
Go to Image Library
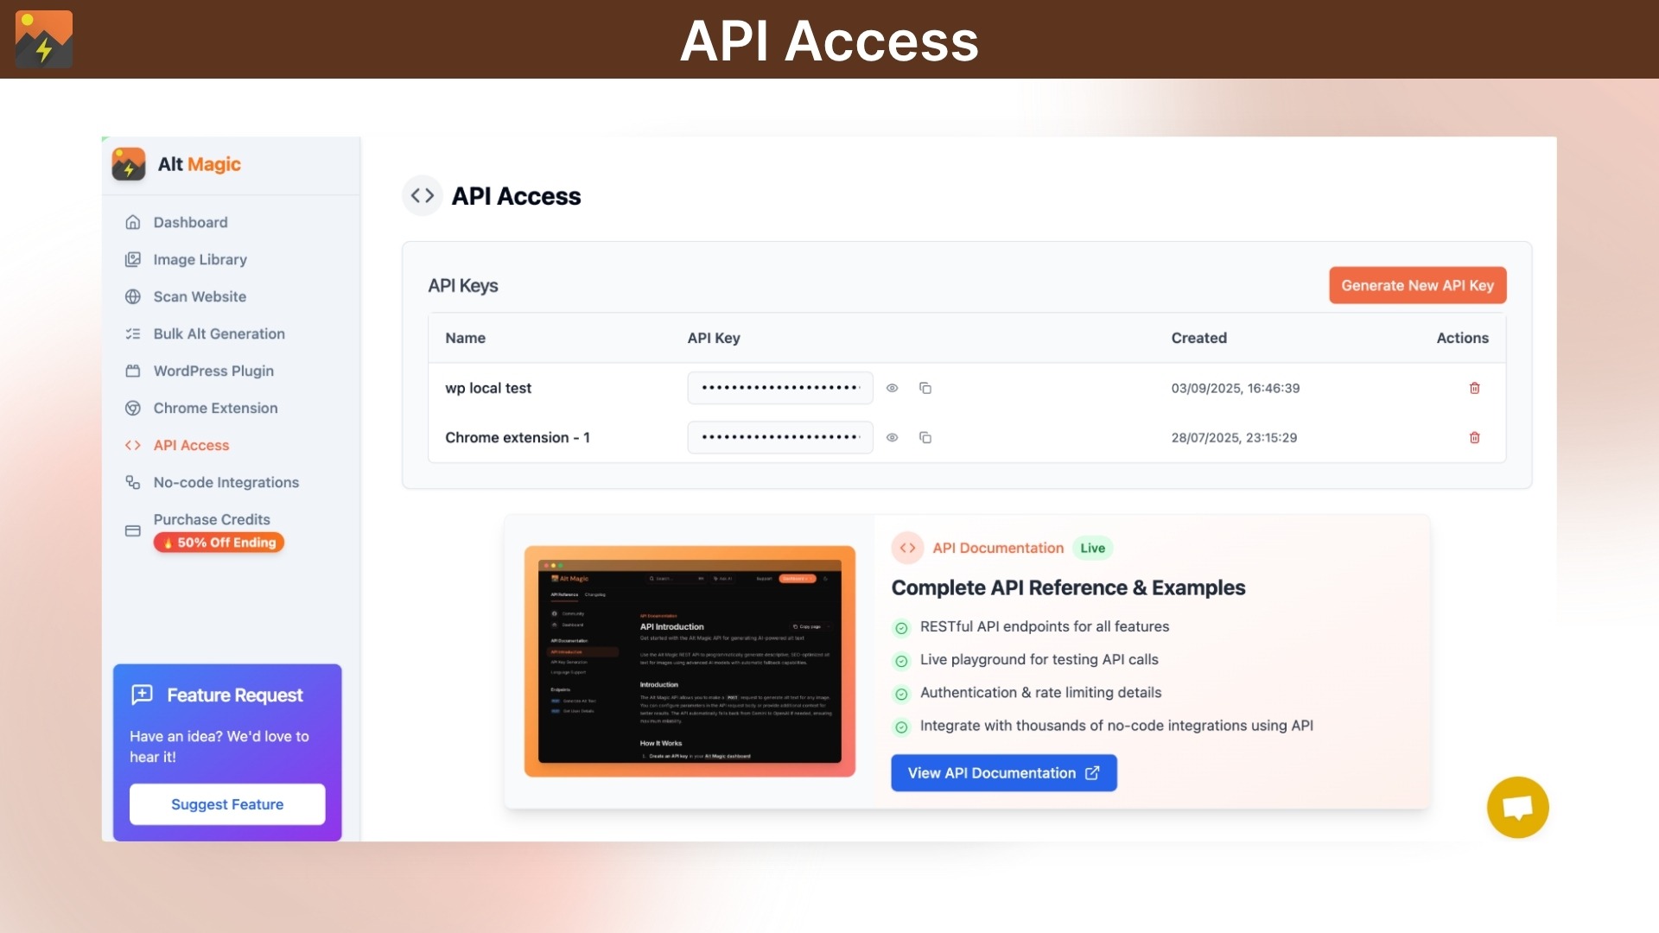coord(200,259)
